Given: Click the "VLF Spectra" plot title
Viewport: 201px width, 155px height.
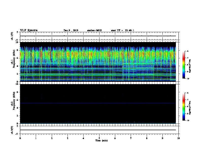Looking at the screenshot, I should [29, 30].
